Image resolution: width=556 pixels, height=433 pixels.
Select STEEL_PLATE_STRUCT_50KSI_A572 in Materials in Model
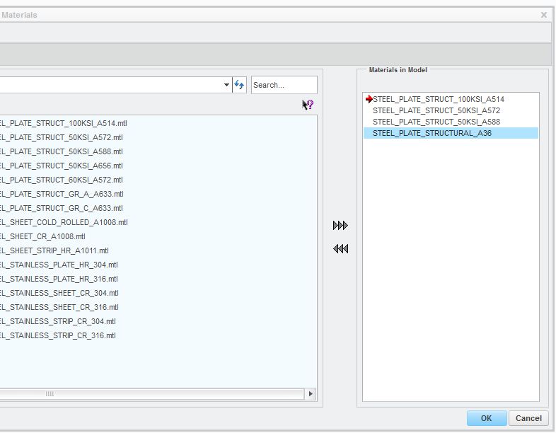[x=436, y=110]
